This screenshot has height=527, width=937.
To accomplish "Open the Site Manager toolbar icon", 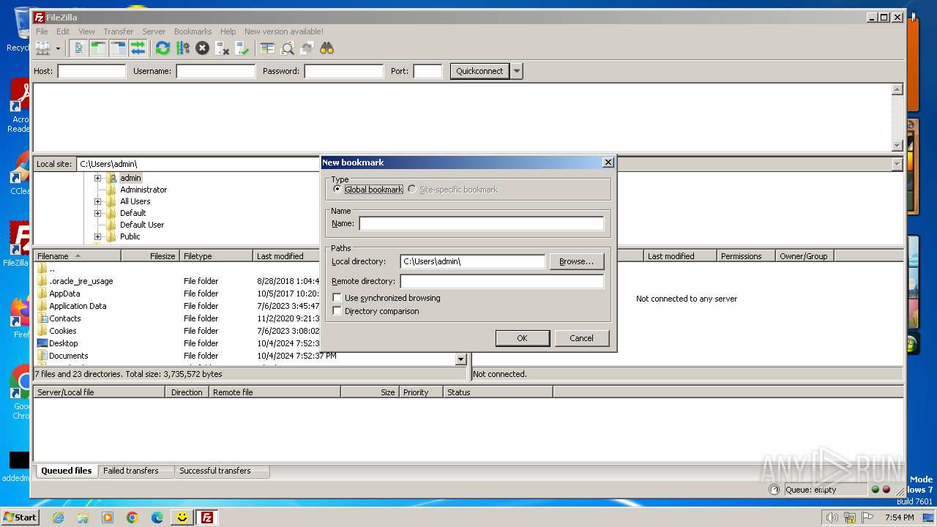I will [43, 48].
